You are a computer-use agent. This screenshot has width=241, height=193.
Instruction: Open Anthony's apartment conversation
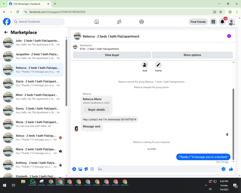pos(32,165)
